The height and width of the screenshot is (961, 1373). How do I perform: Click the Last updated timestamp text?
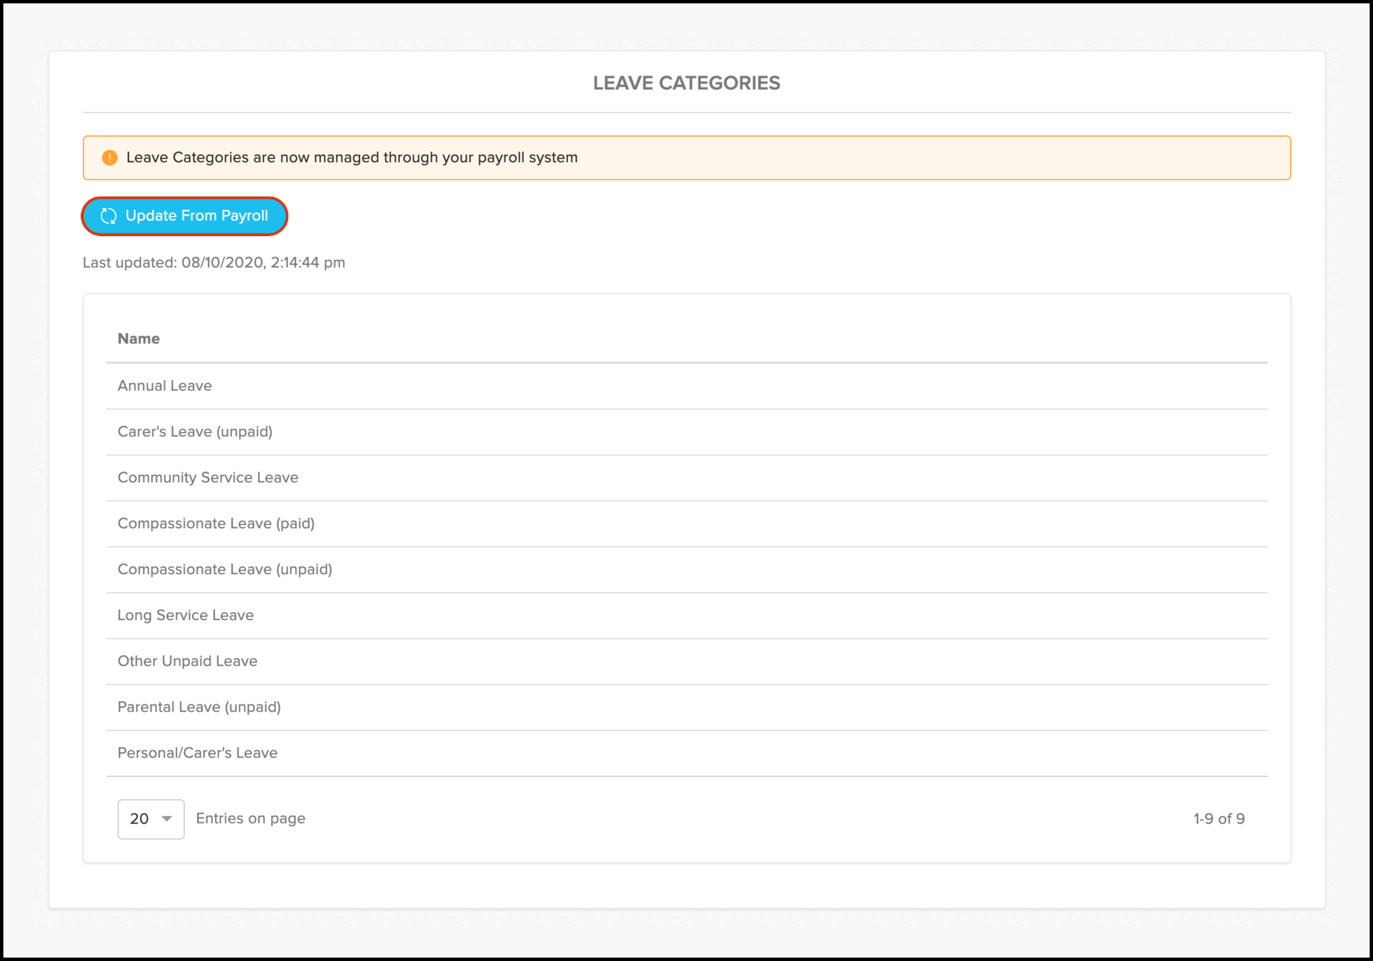(213, 262)
